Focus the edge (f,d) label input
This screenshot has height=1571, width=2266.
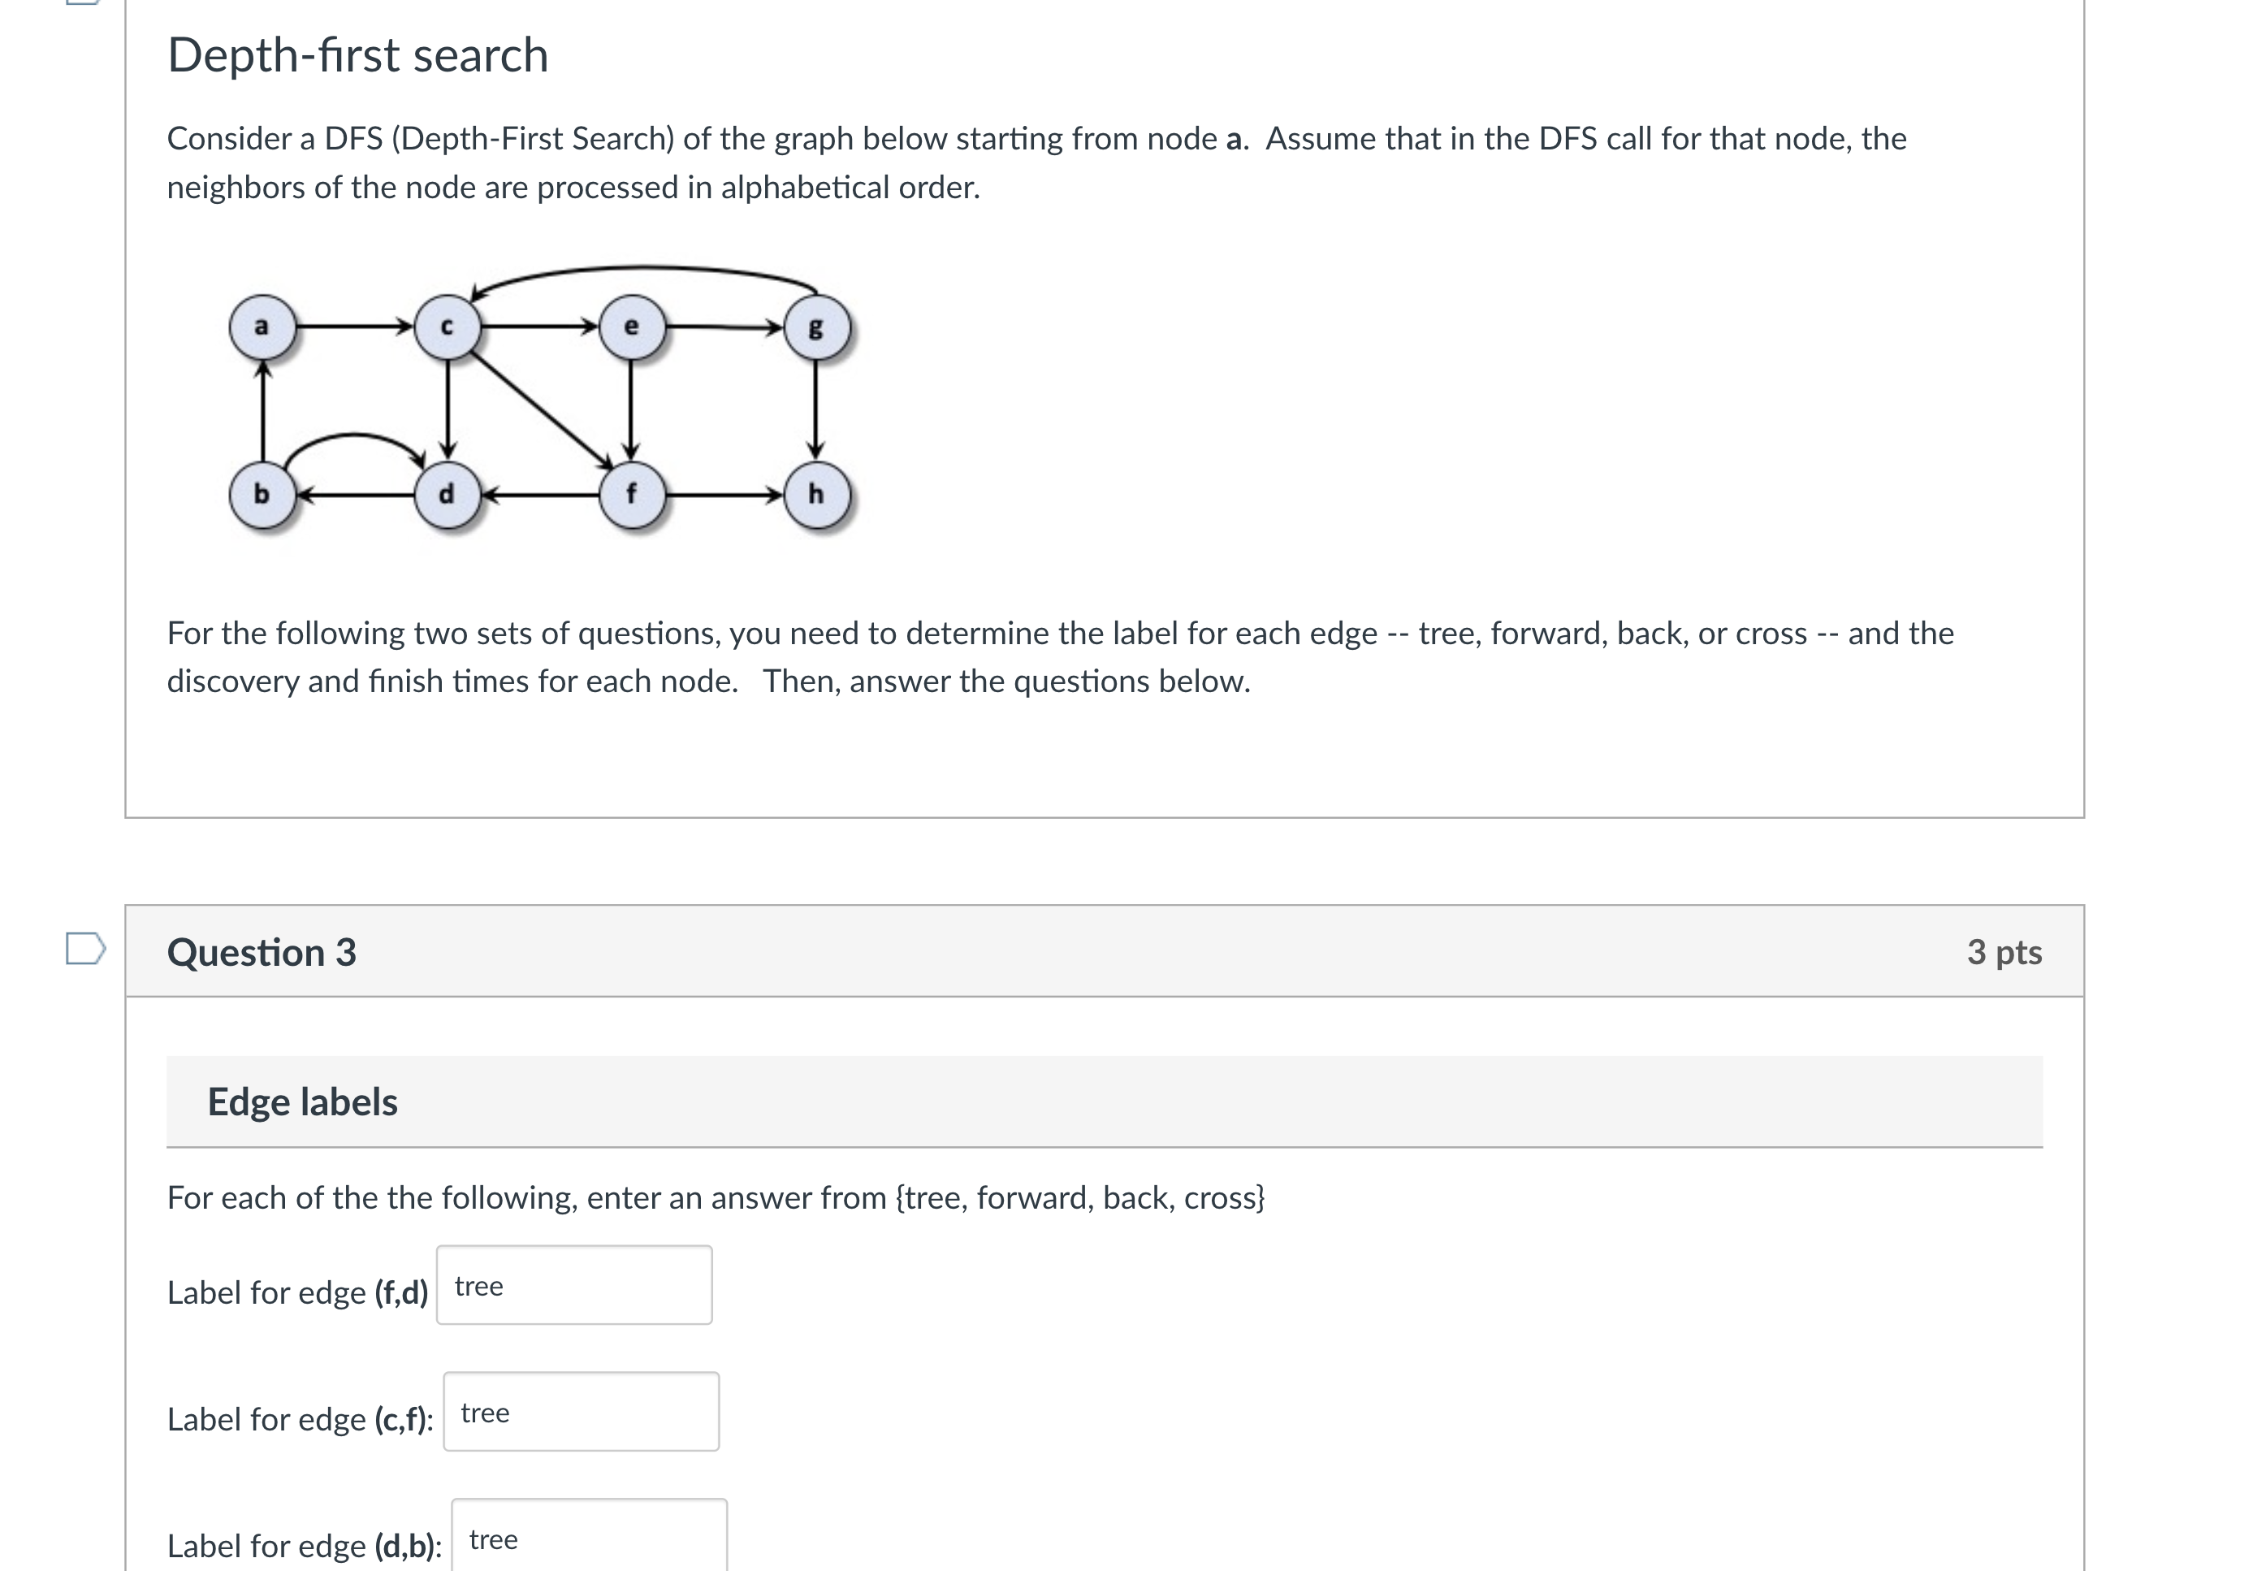pos(574,1286)
